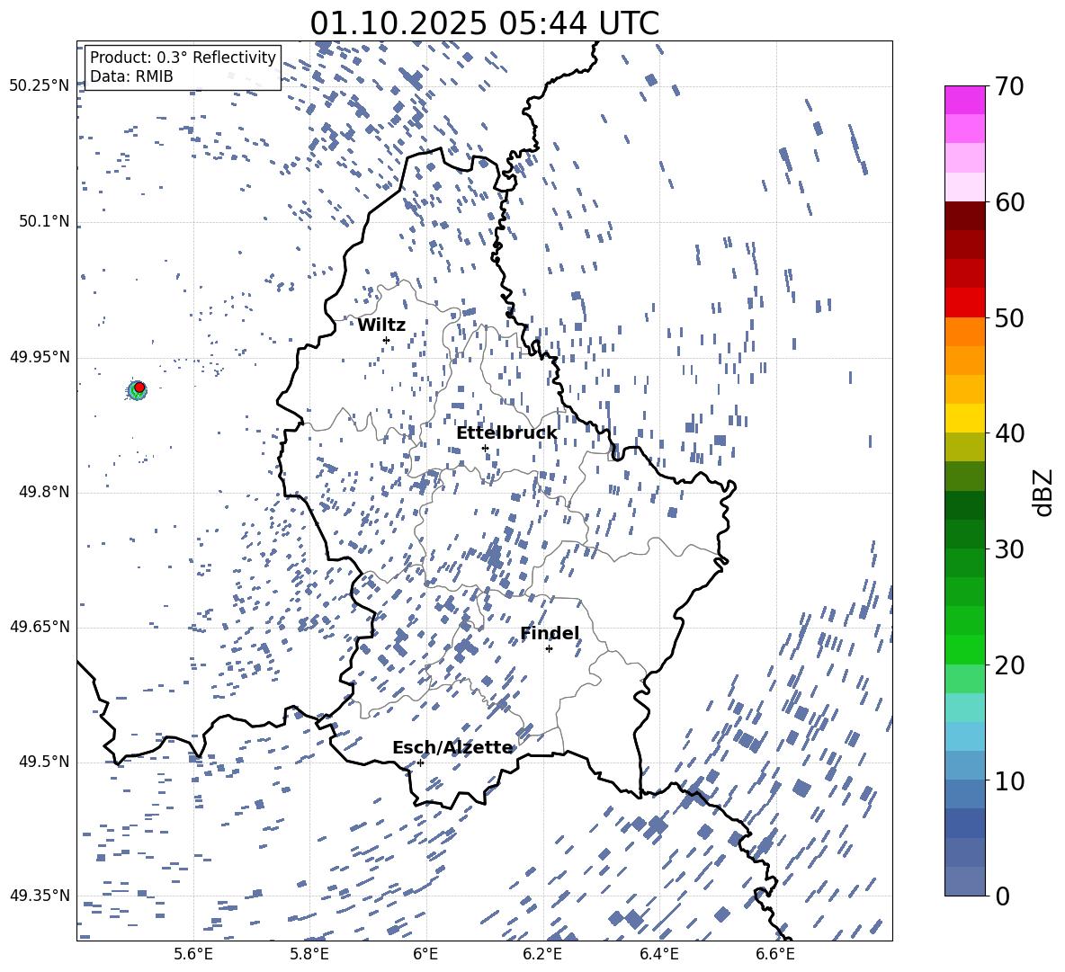Click the 60 colorbar tick label
The height and width of the screenshot is (972, 1065).
pyautogui.click(x=1009, y=202)
